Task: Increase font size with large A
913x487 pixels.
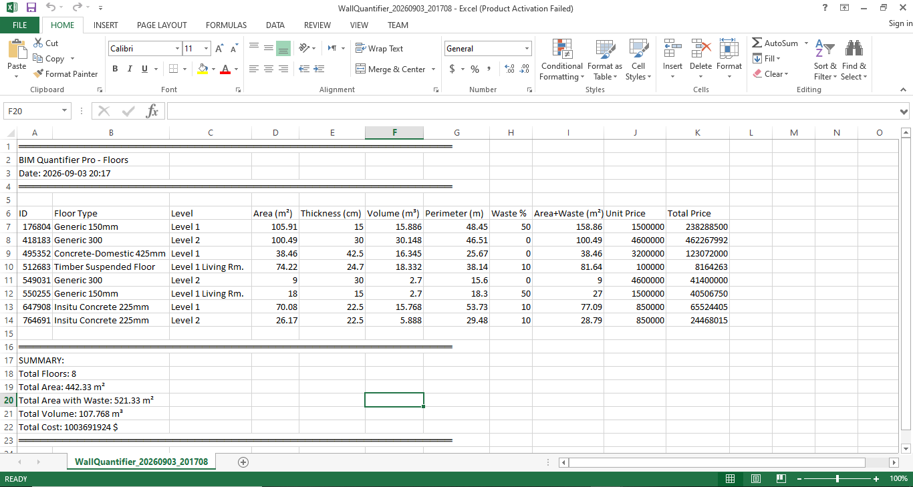Action: tap(219, 49)
